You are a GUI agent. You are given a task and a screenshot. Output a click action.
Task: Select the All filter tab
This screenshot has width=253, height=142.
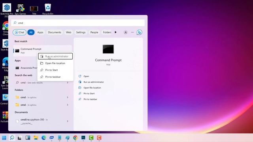pyautogui.click(x=31, y=32)
